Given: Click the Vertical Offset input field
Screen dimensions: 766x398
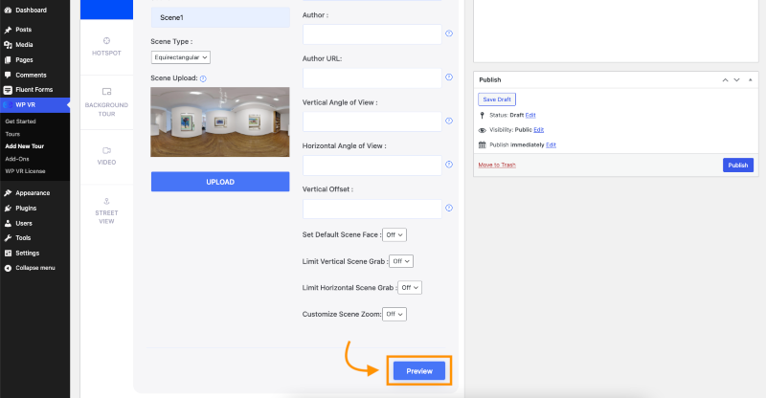Looking at the screenshot, I should tap(372, 209).
